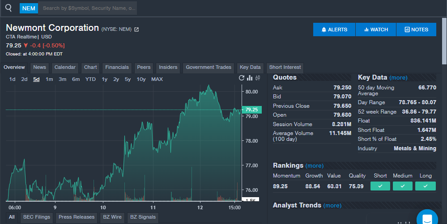Click the Ask value 79.250

point(342,88)
